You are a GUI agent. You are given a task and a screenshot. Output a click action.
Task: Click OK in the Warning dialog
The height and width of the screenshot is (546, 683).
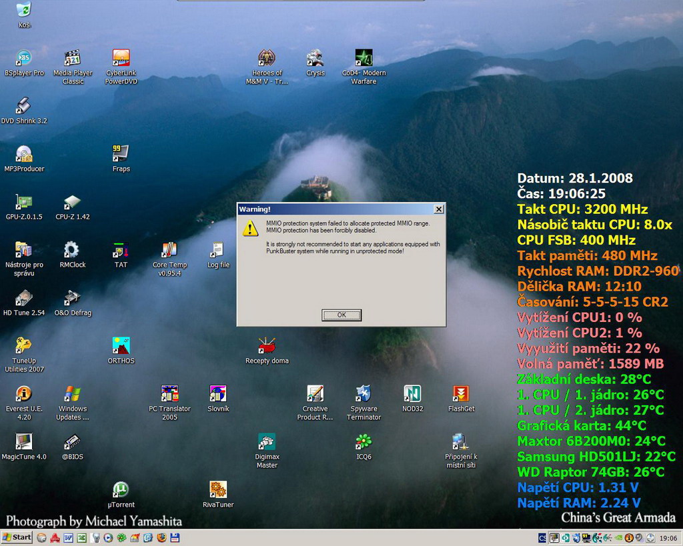341,315
